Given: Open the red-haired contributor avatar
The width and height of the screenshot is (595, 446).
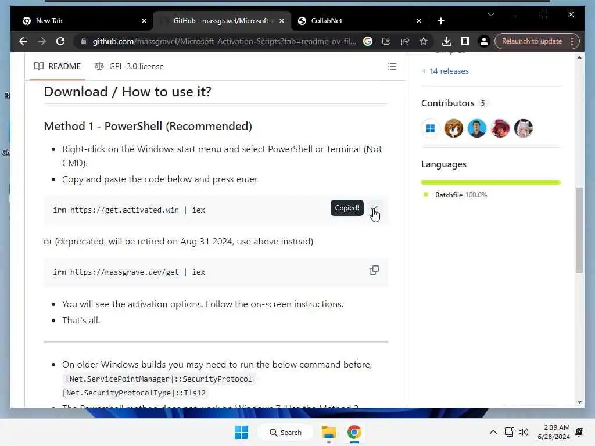Looking at the screenshot, I should (500, 128).
